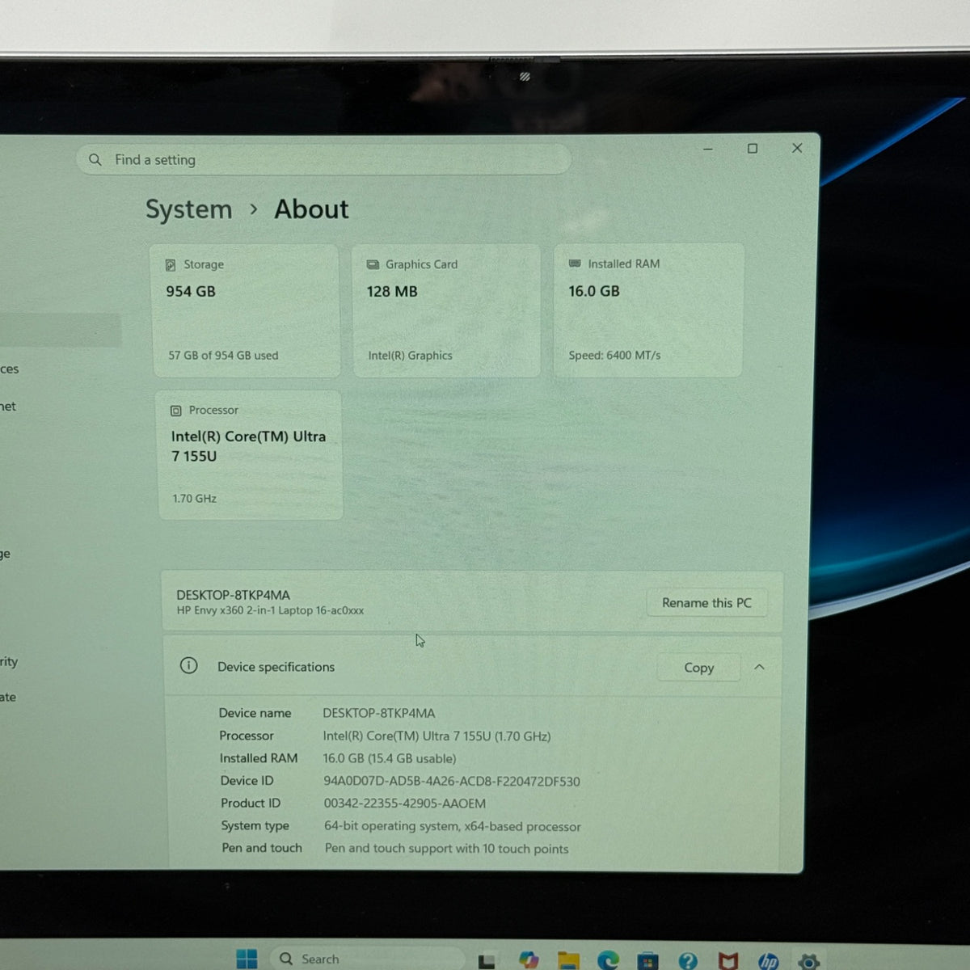Screen dimensions: 970x970
Task: Click the DESKTOP-8TKP4MA device name value
Action: pyautogui.click(x=379, y=713)
